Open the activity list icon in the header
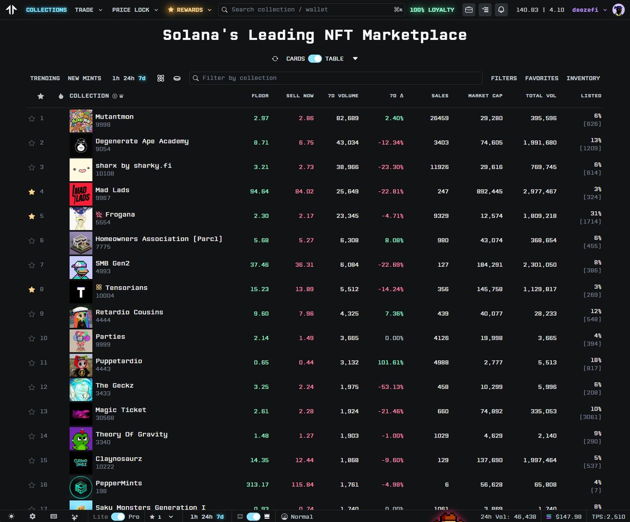The height and width of the screenshot is (522, 630). [x=485, y=9]
